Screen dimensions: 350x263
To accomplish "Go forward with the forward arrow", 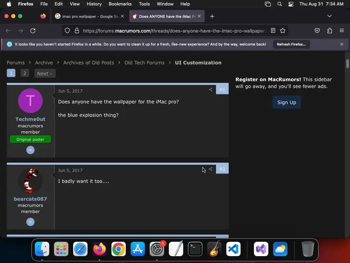I will click(x=21, y=30).
